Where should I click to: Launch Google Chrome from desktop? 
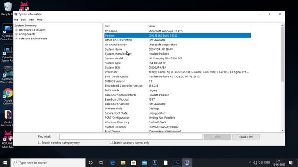coord(7,96)
